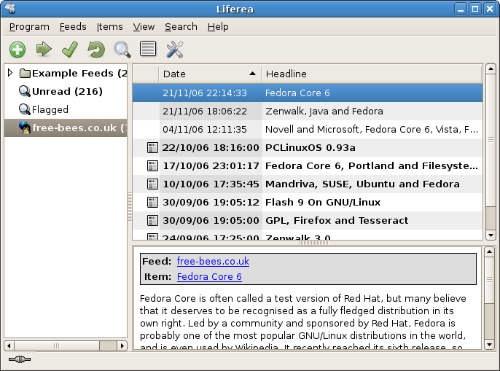Click feed list scrollbar left arrow

9,345
